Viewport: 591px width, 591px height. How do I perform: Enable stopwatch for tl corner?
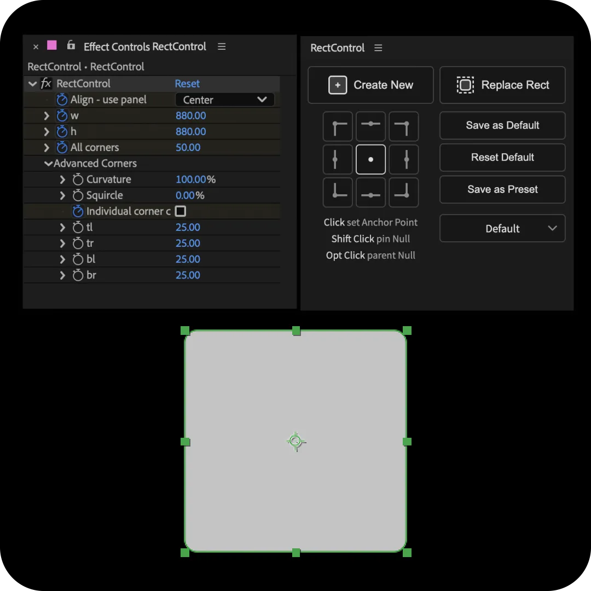tap(78, 227)
